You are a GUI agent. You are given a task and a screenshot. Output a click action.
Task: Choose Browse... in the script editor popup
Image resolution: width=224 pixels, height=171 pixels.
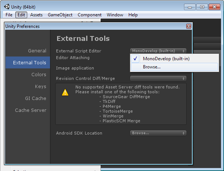(174, 67)
